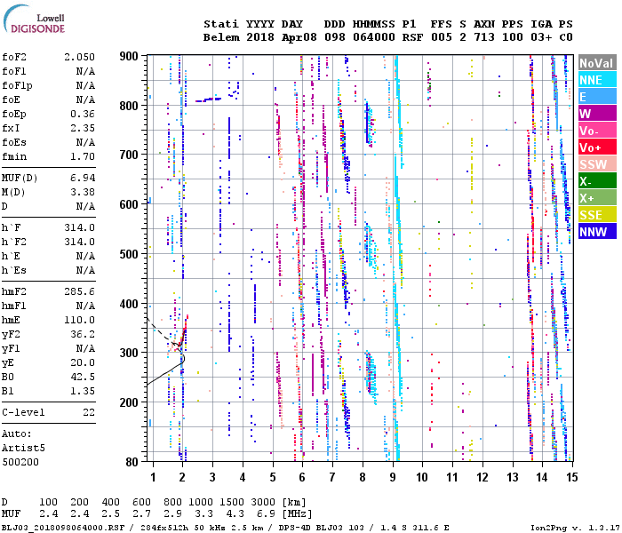The width and height of the screenshot is (622, 533).
Task: Click the MUF(D) value 6.94
Action: point(83,178)
